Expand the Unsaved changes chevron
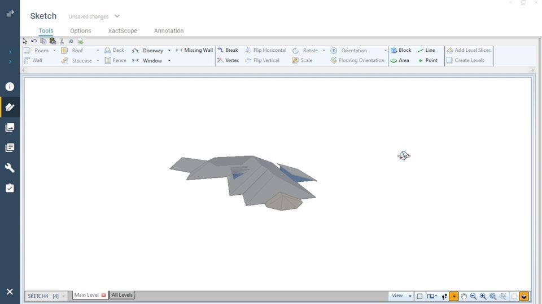Screen dimensions: 542x304 coord(117,16)
